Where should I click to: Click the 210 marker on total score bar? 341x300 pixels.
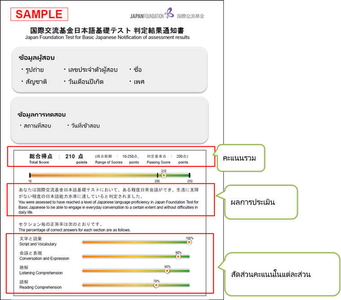(x=164, y=175)
